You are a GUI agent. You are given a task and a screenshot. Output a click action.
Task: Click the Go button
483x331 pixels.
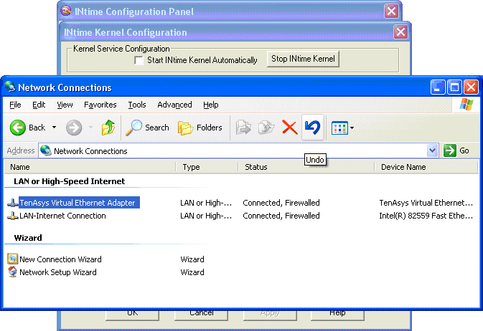tap(457, 150)
